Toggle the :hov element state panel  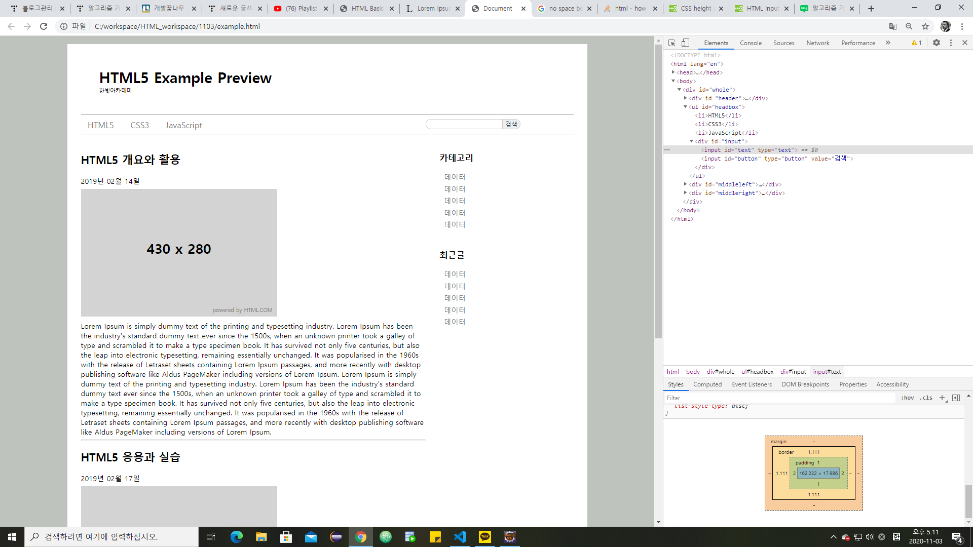point(907,398)
